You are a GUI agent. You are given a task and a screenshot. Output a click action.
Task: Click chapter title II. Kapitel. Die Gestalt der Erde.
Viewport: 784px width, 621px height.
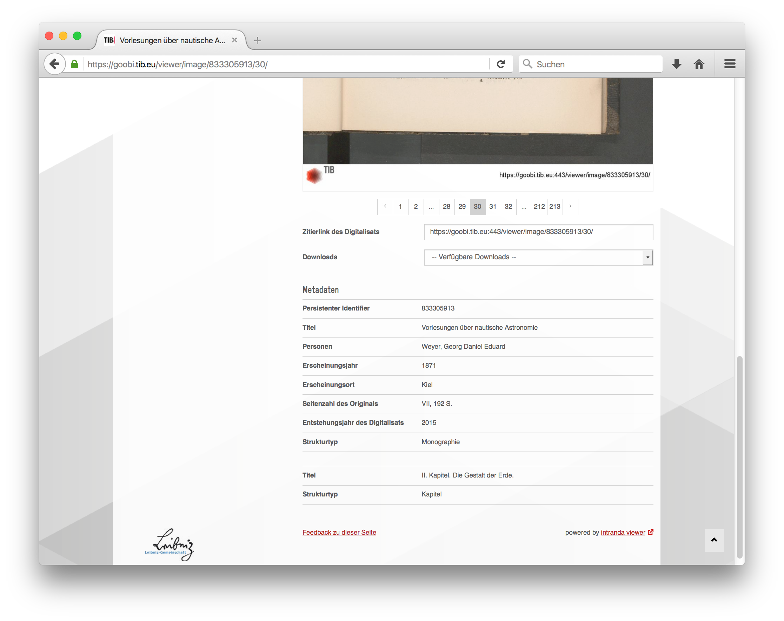point(468,475)
